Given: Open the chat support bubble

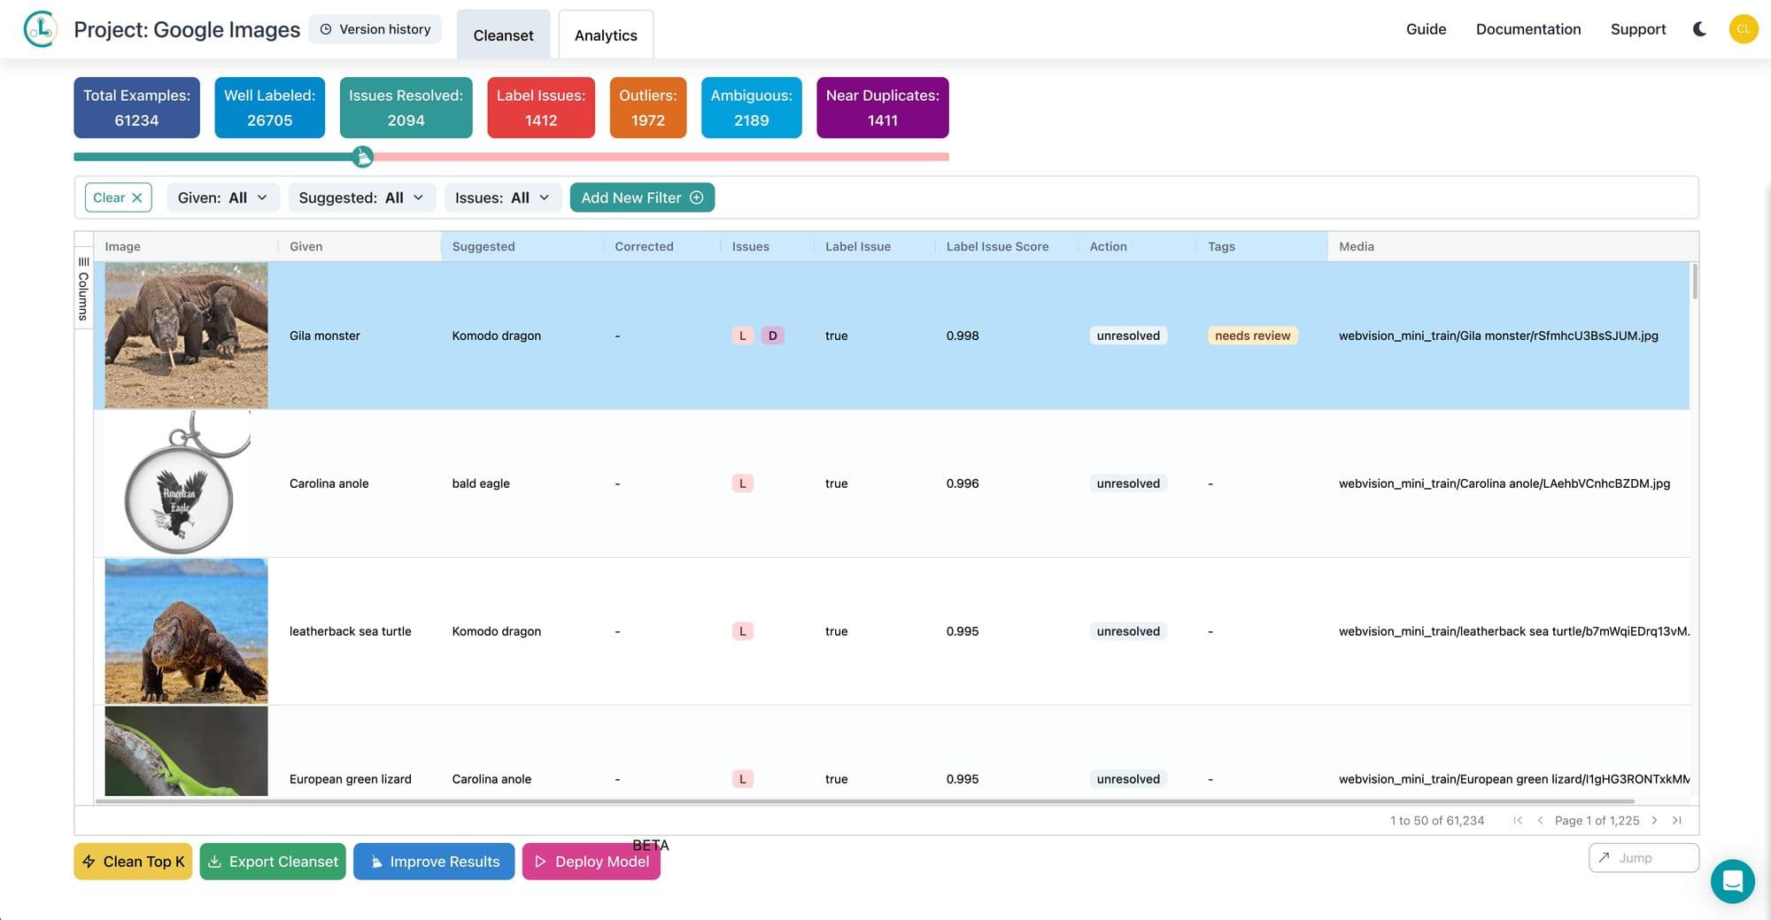Looking at the screenshot, I should click(x=1732, y=881).
